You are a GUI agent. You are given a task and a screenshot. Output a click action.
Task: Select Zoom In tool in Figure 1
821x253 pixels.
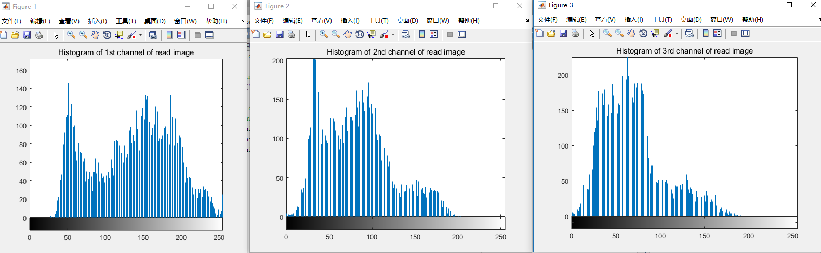71,35
